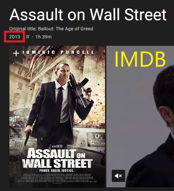Click the poster's Assault on Wall Street logo text
Image resolution: width=174 pixels, height=191 pixels.
(x=57, y=158)
